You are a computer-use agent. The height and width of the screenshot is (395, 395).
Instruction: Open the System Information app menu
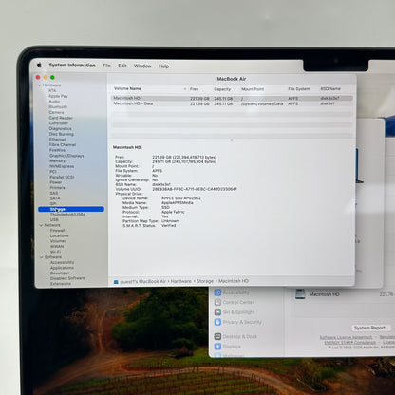(x=72, y=65)
